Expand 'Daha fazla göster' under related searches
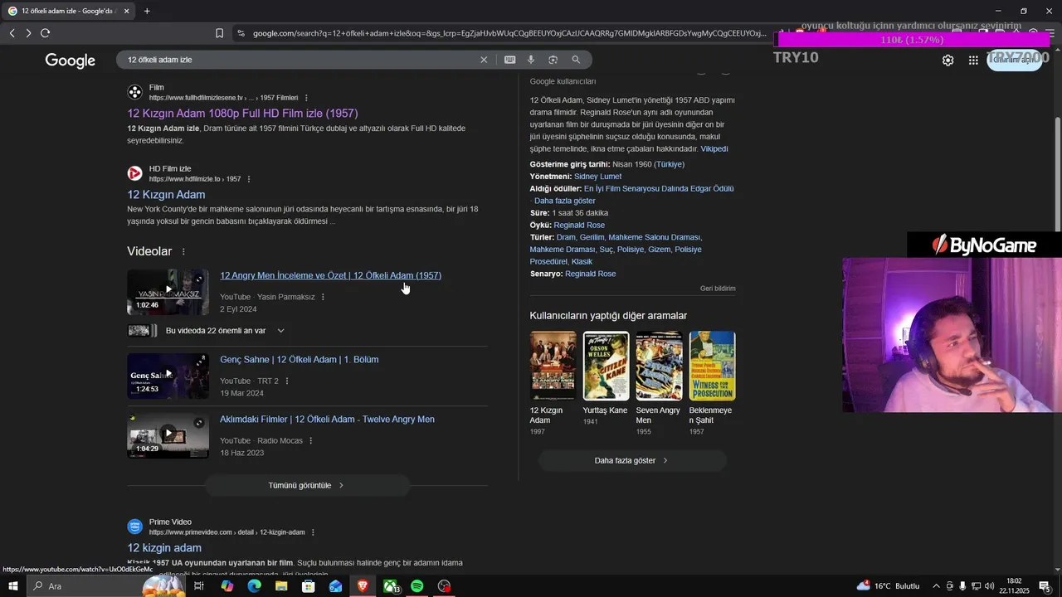This screenshot has height=597, width=1062. pyautogui.click(x=631, y=460)
